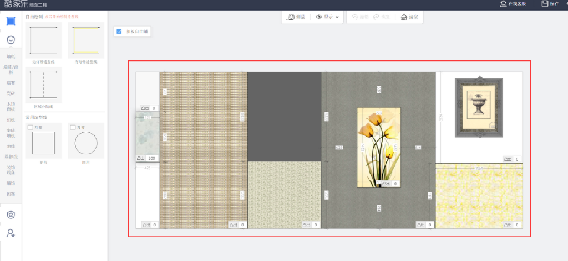This screenshot has height=261, width=568.
Task: Click the 撤销 undo arrow
Action: click(x=354, y=17)
